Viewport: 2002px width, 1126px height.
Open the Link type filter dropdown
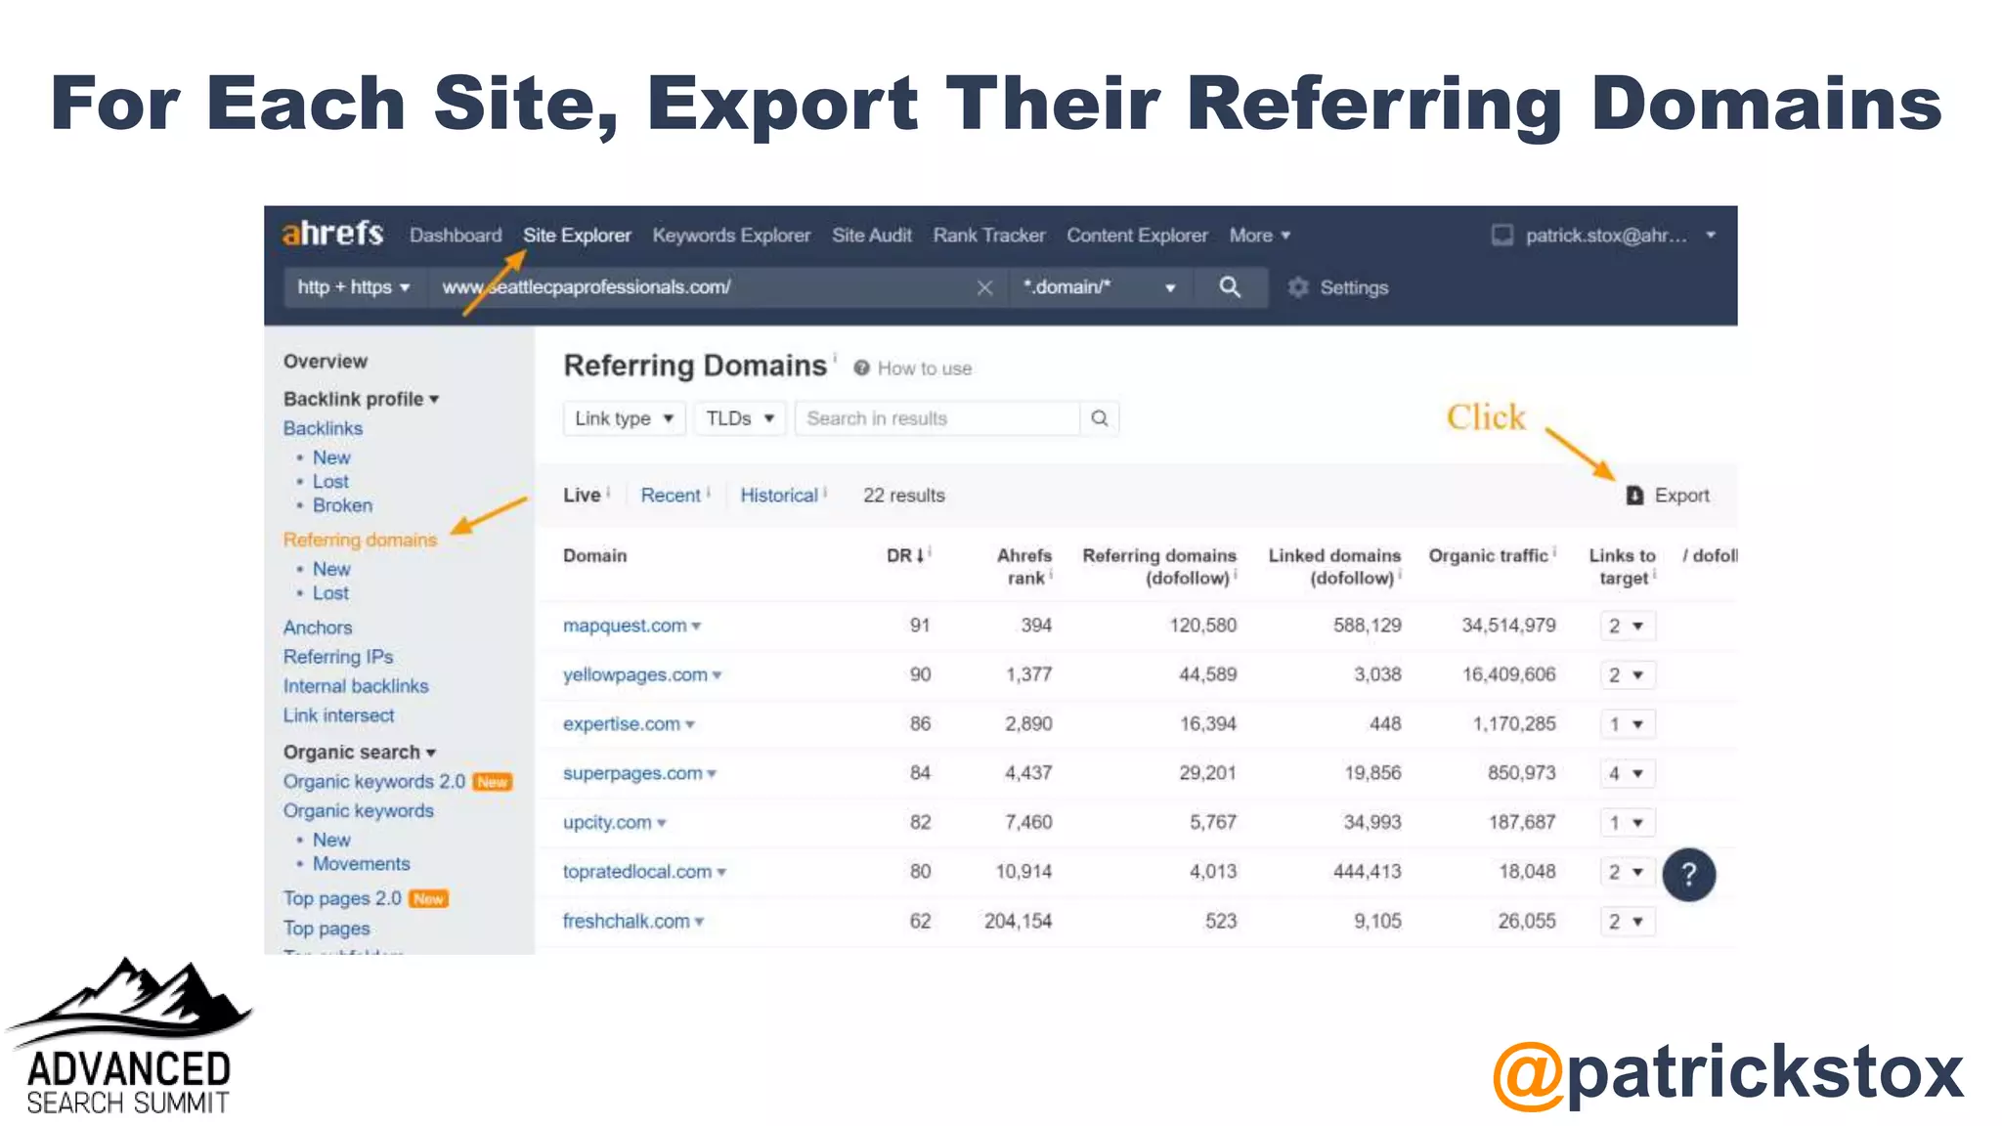click(x=624, y=418)
